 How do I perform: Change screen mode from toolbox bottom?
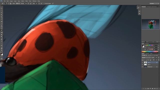[x=1, y=59]
